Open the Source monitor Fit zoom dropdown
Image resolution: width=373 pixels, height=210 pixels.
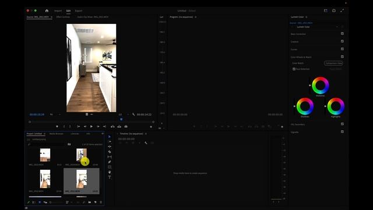[x=55, y=114]
